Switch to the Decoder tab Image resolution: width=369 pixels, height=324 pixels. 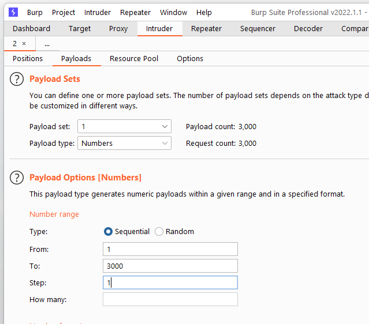(308, 29)
